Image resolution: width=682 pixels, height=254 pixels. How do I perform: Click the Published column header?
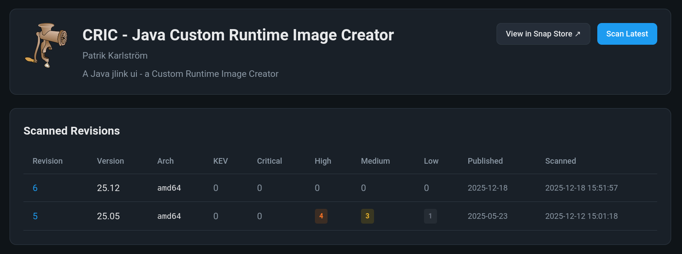pyautogui.click(x=485, y=161)
